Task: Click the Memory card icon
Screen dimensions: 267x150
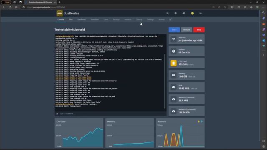Action: 174,75
